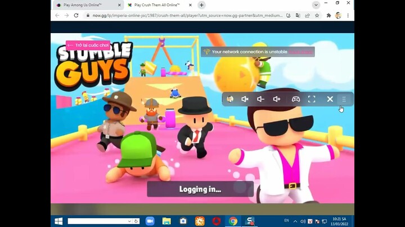405x227 pixels.
Task: Open a new browser tab
Action: (x=201, y=5)
